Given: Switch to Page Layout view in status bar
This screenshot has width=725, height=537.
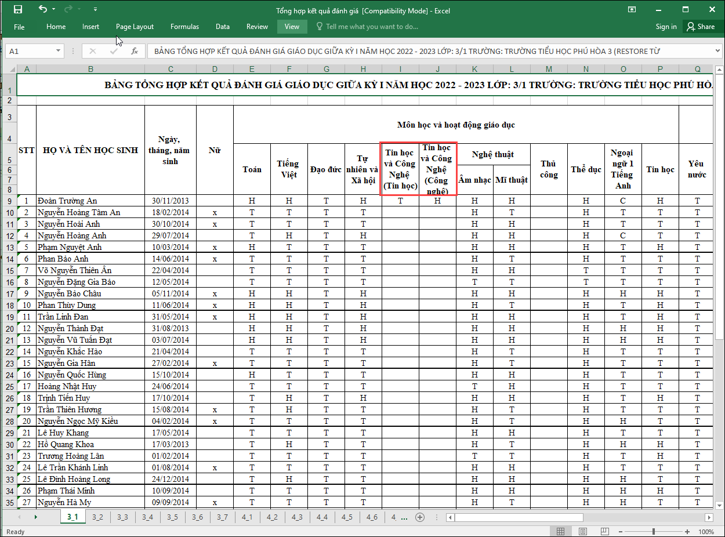Looking at the screenshot, I should tap(582, 532).
